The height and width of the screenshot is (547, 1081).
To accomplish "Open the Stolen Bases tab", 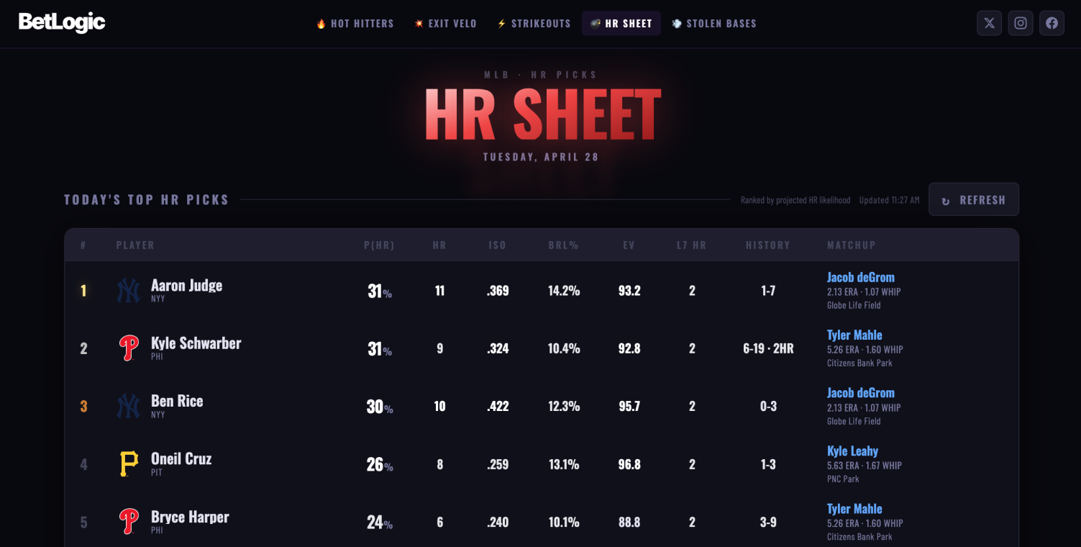I will (714, 23).
